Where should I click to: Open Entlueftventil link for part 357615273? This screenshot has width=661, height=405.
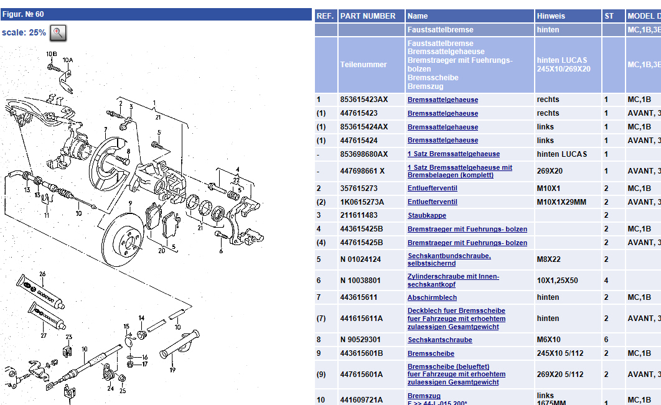point(432,189)
